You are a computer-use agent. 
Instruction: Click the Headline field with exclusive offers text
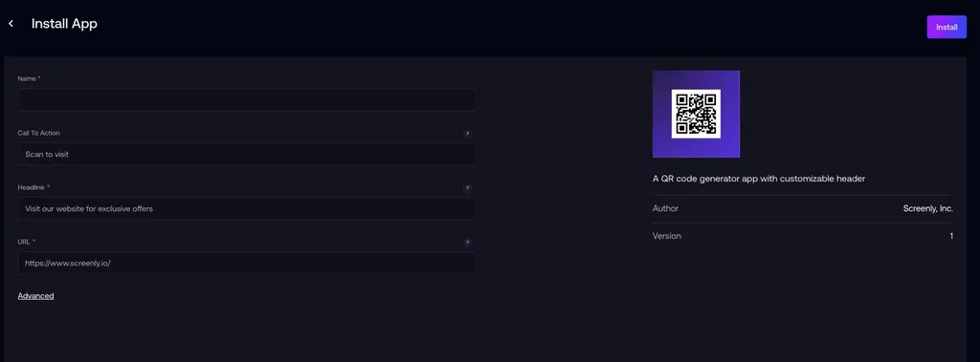coord(247,208)
